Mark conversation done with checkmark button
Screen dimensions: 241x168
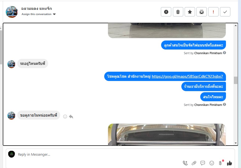coord(225,12)
